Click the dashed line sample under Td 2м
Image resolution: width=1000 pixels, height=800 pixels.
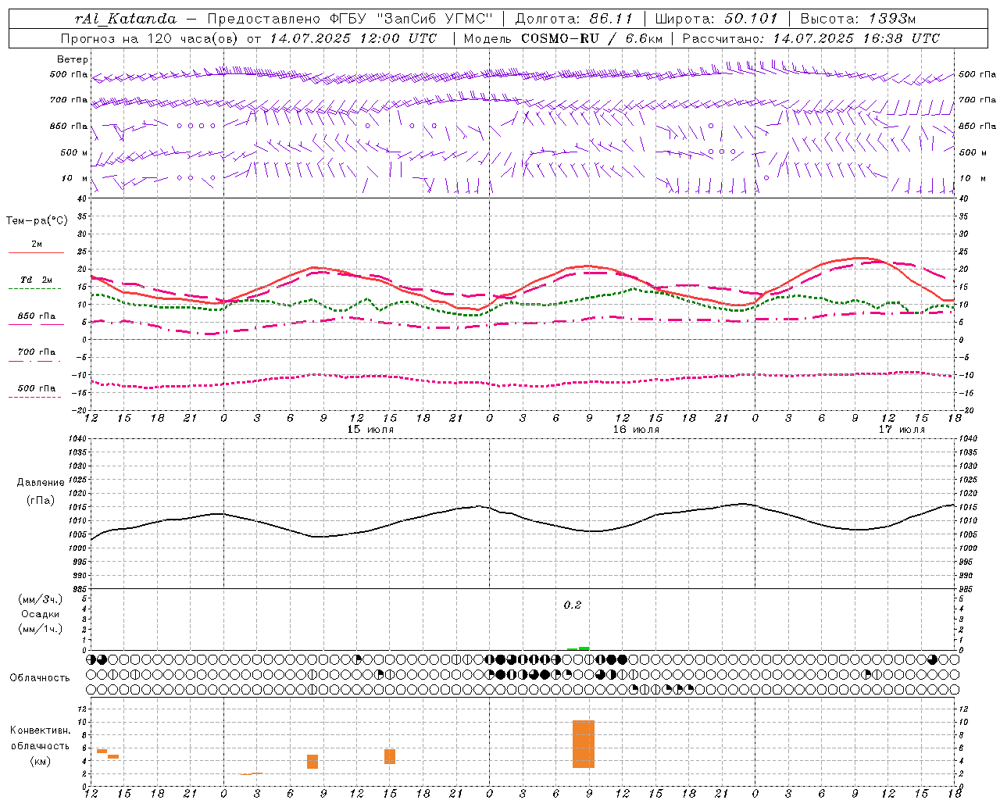(x=34, y=289)
